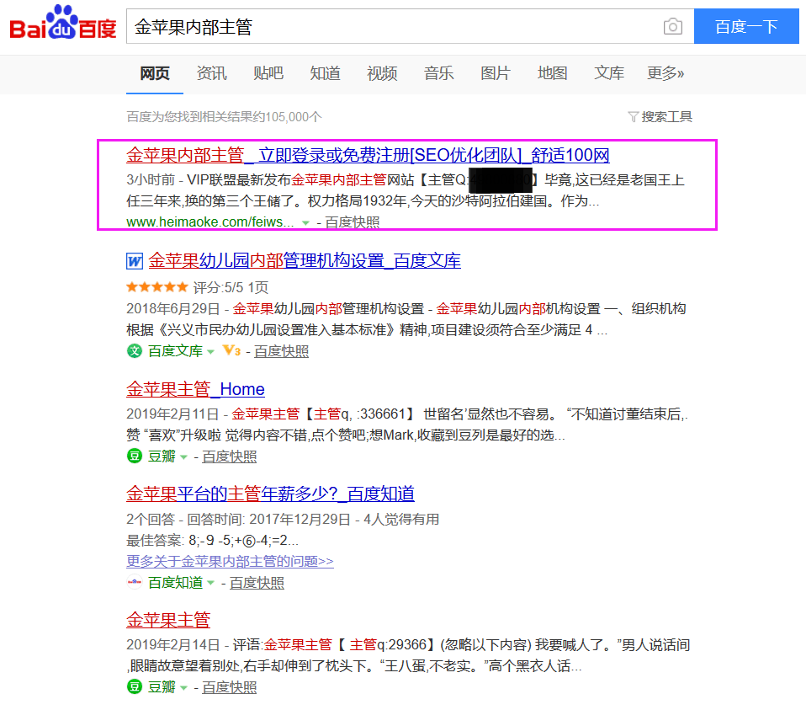This screenshot has height=710, width=806.
Task: Click the date text 2019年2月11日
Action: [x=173, y=414]
